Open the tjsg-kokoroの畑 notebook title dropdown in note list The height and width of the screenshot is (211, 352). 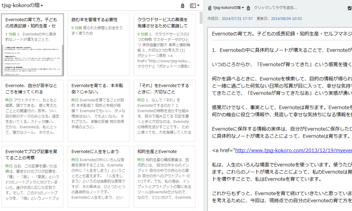22,5
